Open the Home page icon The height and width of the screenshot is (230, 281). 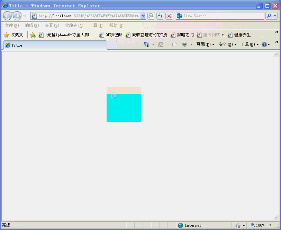[146, 44]
